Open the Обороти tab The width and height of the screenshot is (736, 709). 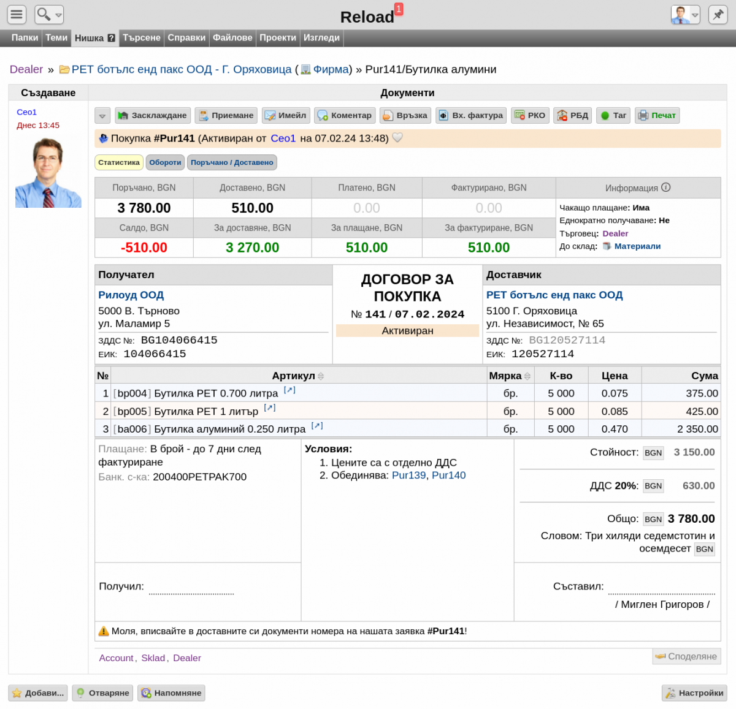tap(165, 162)
